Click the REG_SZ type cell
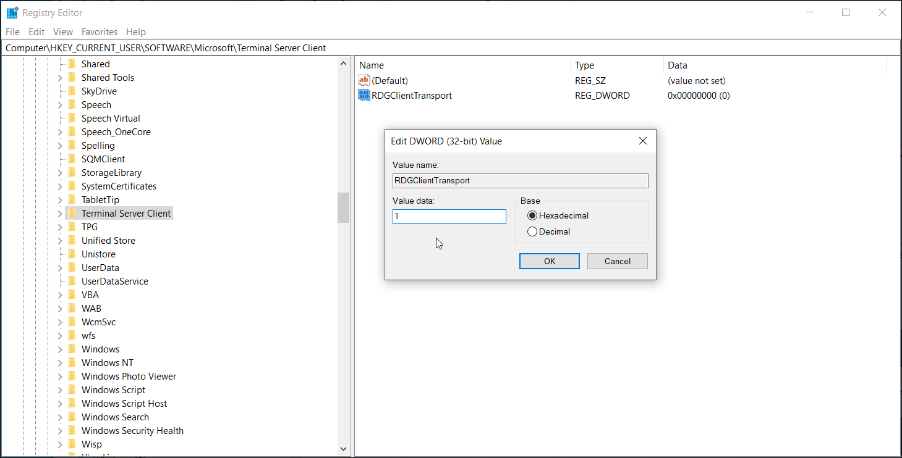The height and width of the screenshot is (458, 902). click(x=590, y=80)
